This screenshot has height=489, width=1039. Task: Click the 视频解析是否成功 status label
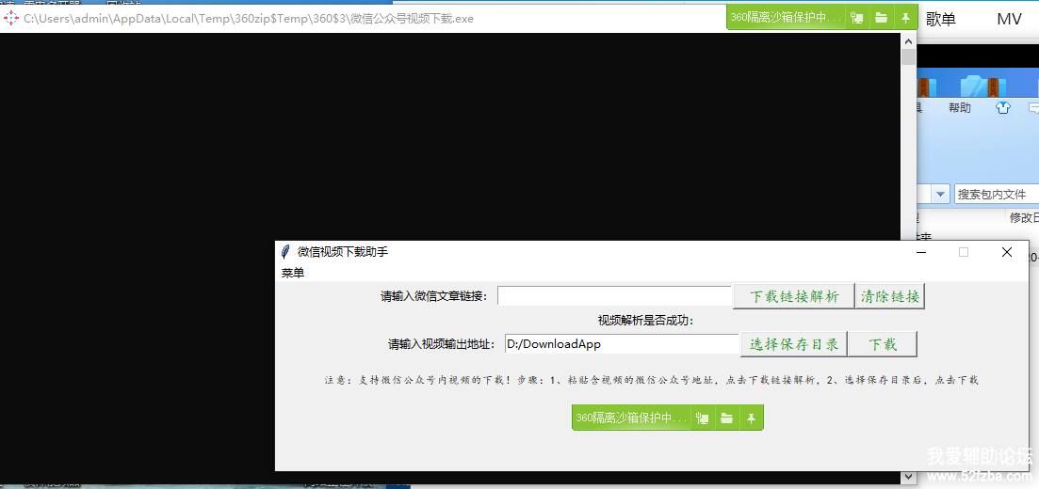[645, 321]
